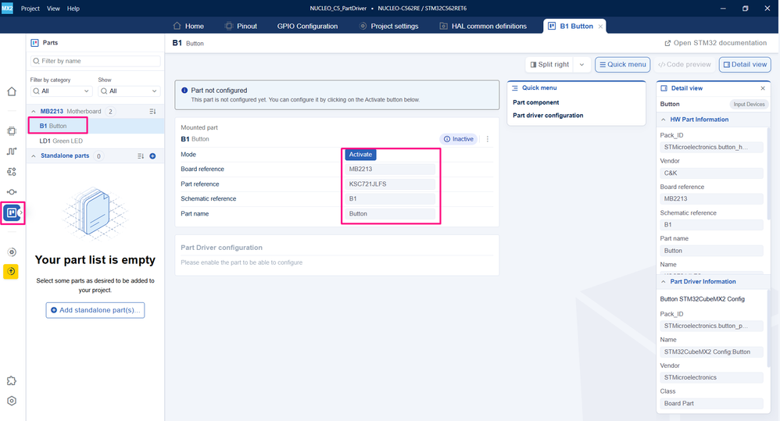Toggle the Detail view button
The width and height of the screenshot is (780, 421).
(745, 65)
